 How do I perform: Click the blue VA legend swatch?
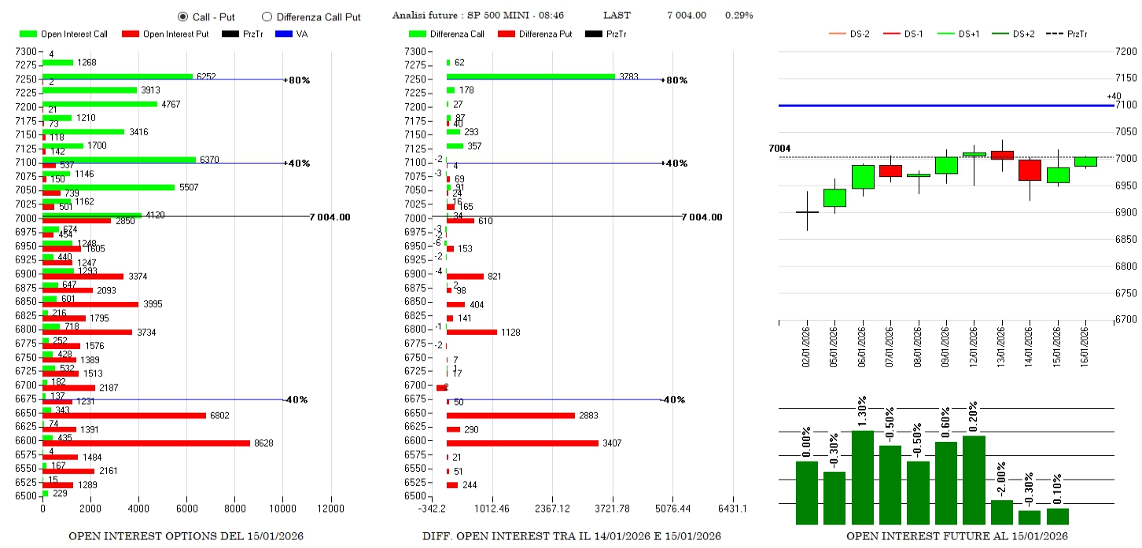pos(283,34)
